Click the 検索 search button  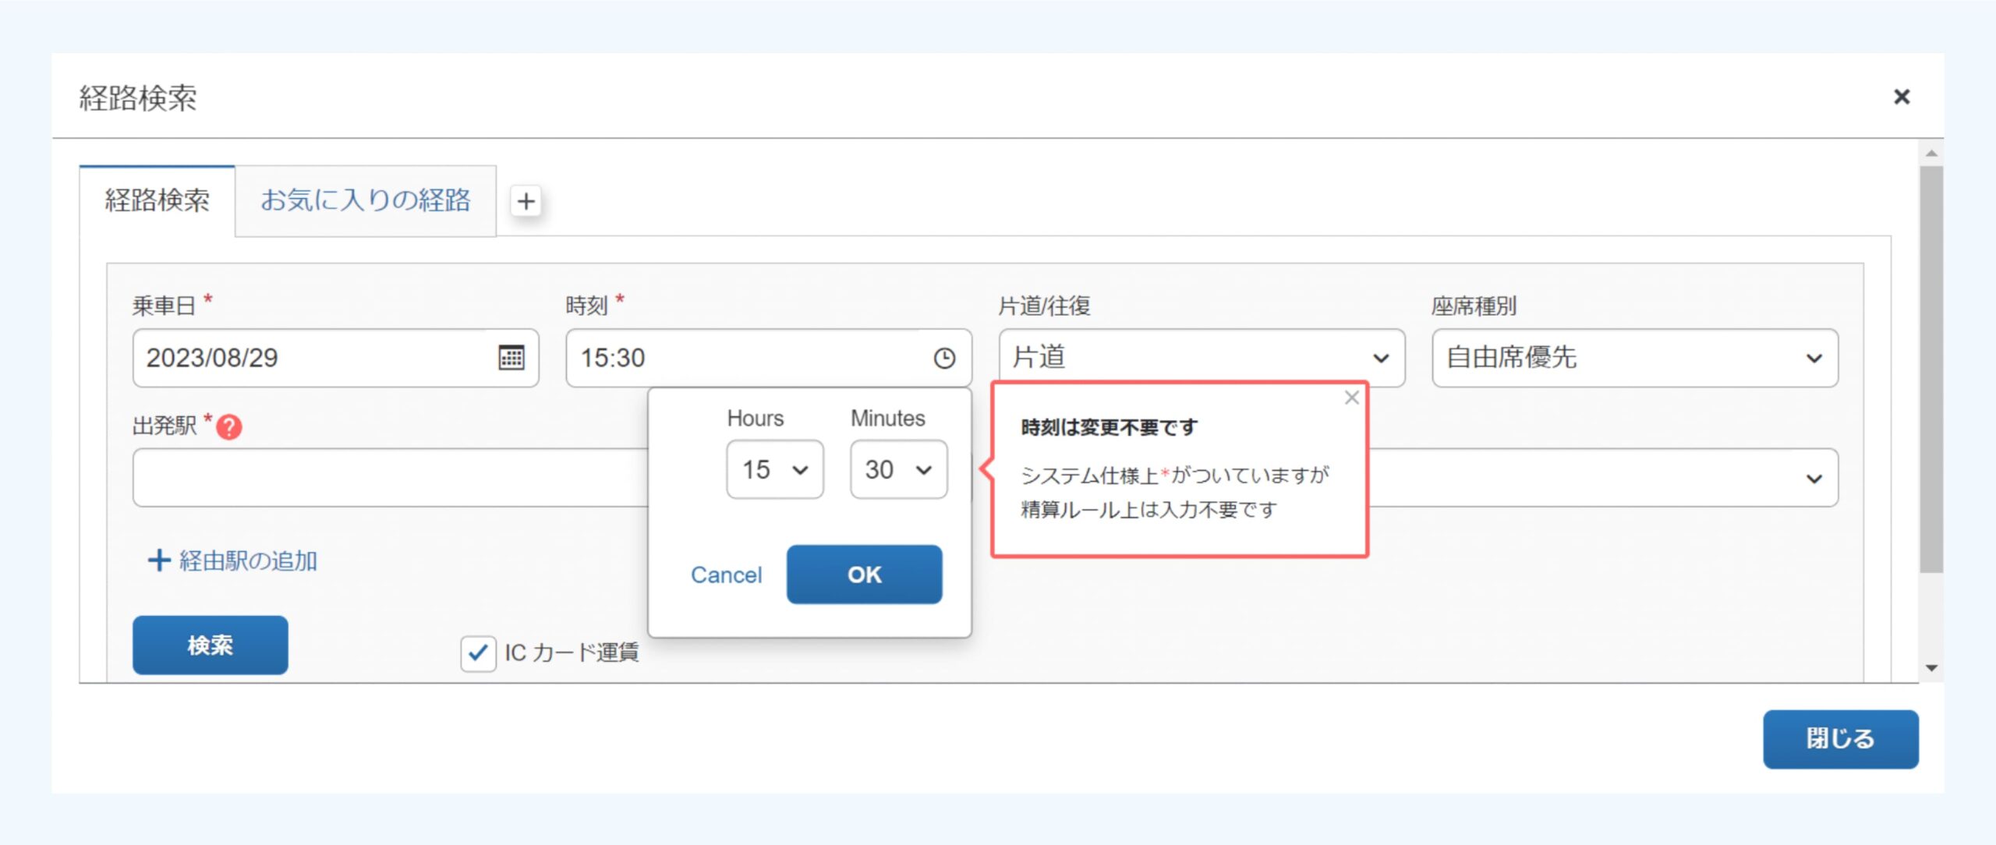tap(210, 645)
